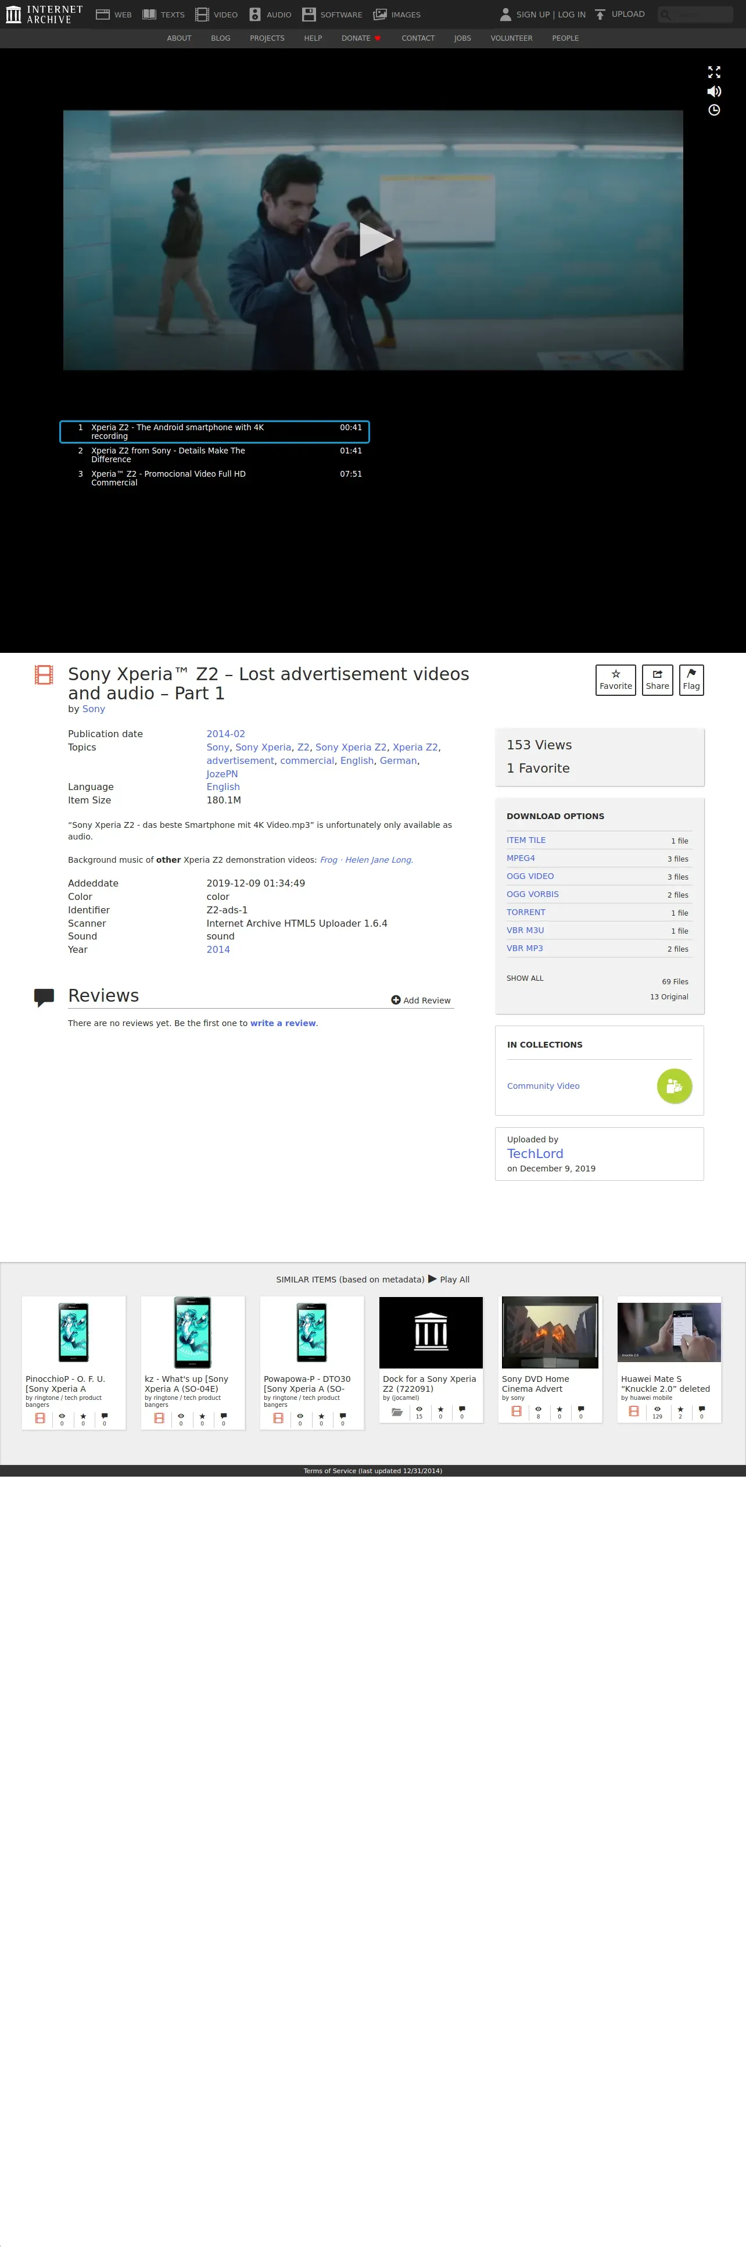Open the Audio section in top bar
This screenshot has width=746, height=2251.
pyautogui.click(x=270, y=15)
